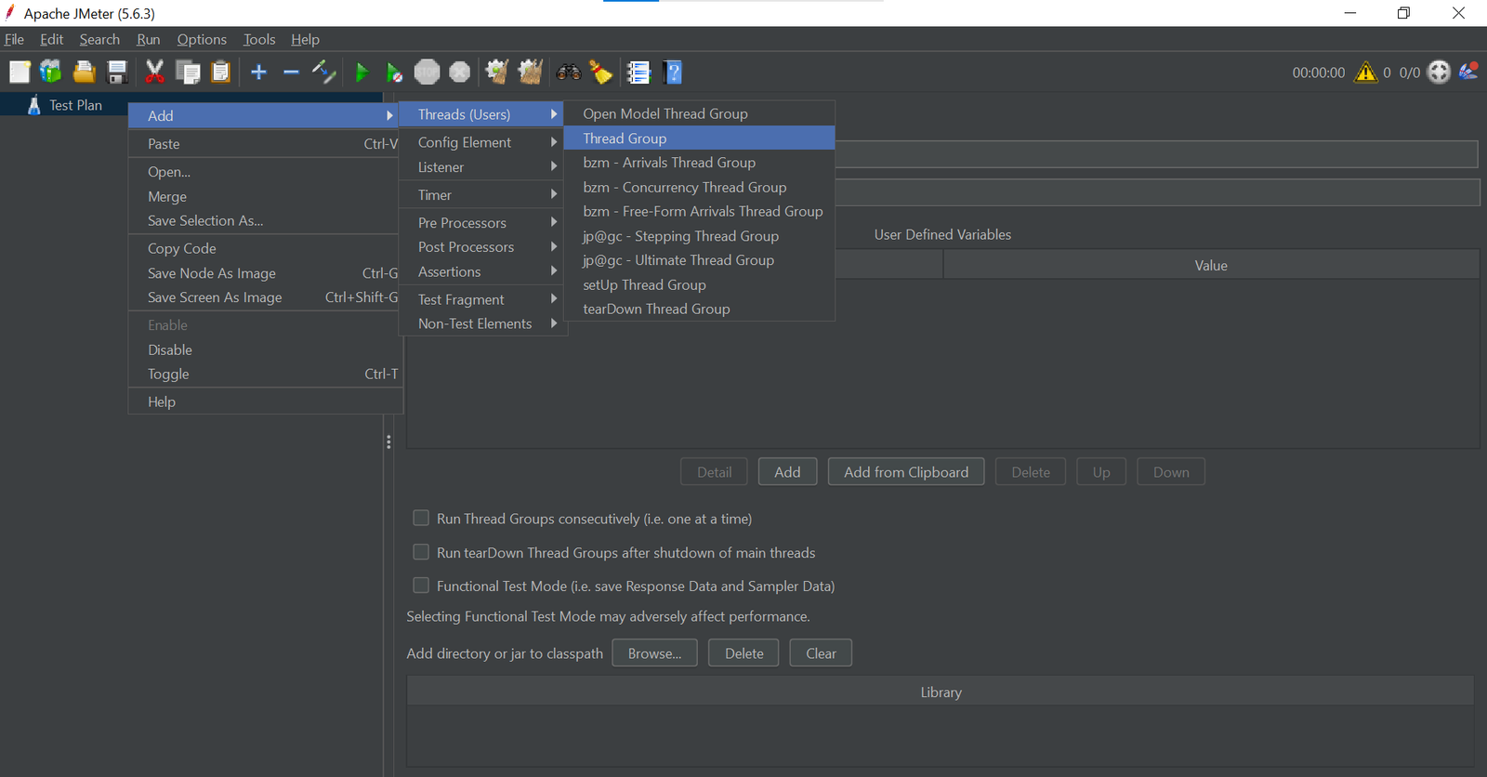Select Disable in context menu

pos(265,349)
